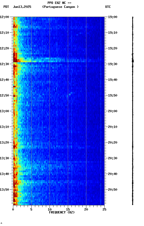
Task: Click the '12:20' PDT time label
Action: click(x=4, y=48)
